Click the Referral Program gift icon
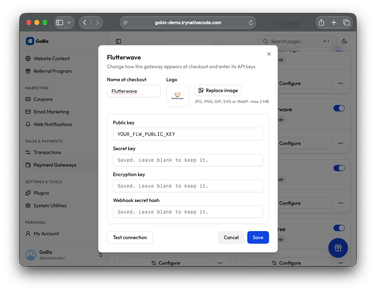The height and width of the screenshot is (292, 376). coord(28,71)
